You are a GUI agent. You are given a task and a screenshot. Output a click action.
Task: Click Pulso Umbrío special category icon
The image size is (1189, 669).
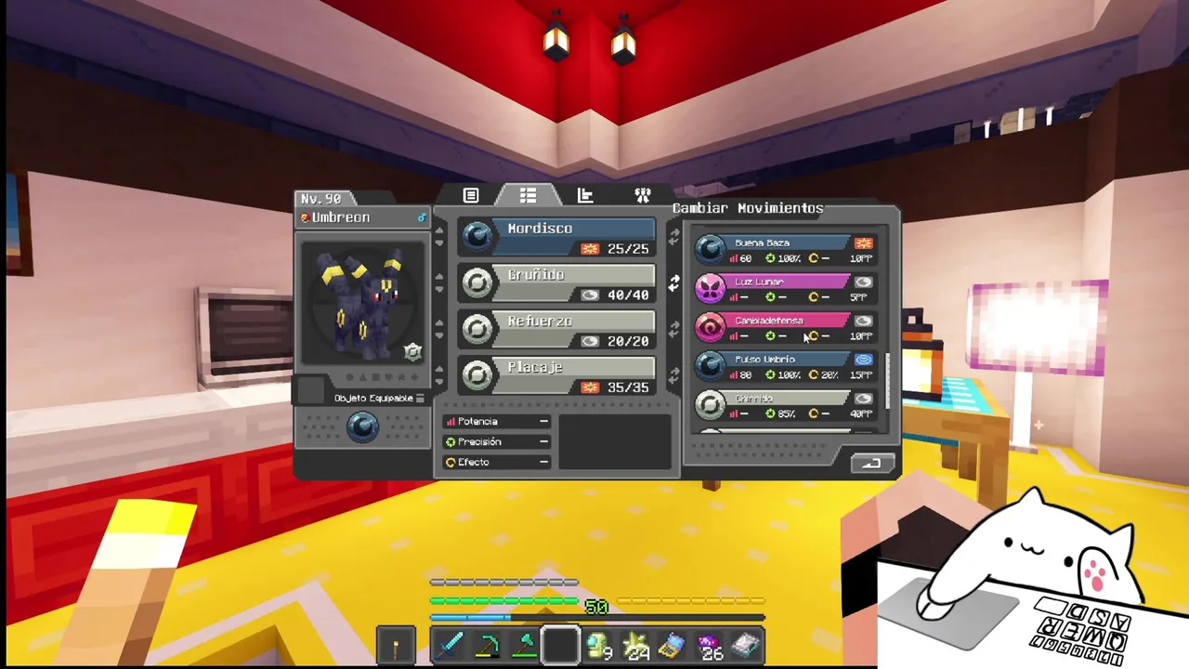[x=864, y=360]
